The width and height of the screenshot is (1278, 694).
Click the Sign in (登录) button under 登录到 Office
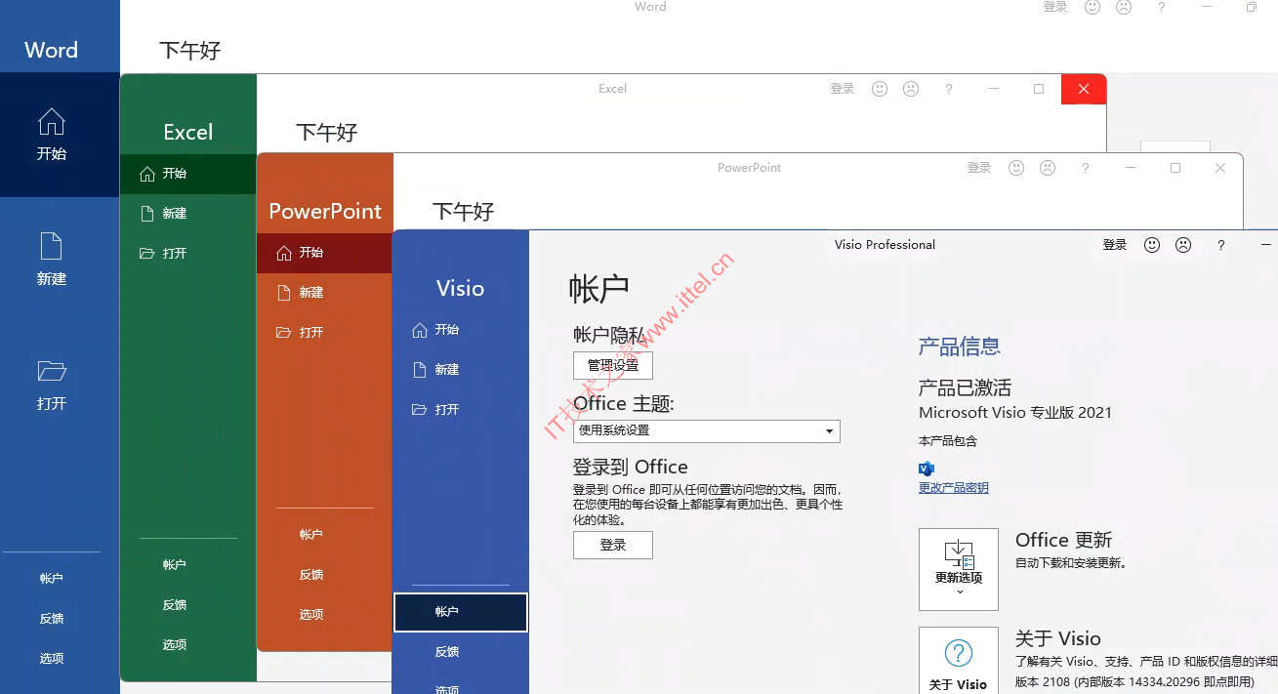pyautogui.click(x=612, y=545)
